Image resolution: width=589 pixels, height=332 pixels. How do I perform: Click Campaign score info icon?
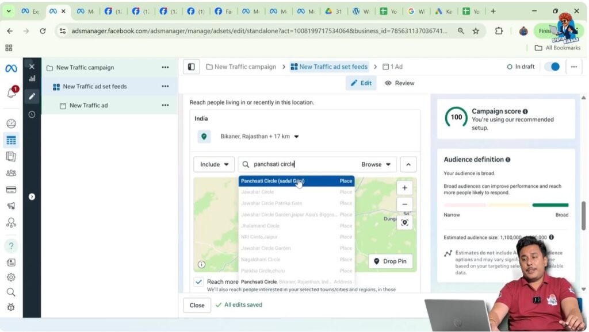525,111
